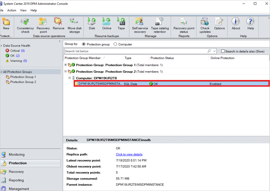
Task: Resume Online backups
Action: click(x=106, y=24)
